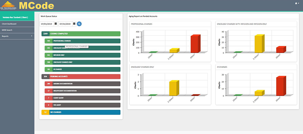Click the MCode title text
Viewport: 303px width, 134px height.
coord(36,5)
